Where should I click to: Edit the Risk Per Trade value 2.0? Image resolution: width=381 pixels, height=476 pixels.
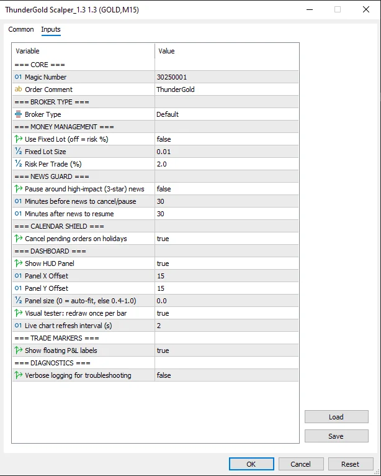click(226, 164)
